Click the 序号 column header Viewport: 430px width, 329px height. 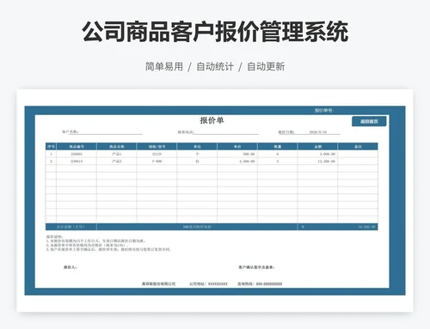(x=51, y=147)
